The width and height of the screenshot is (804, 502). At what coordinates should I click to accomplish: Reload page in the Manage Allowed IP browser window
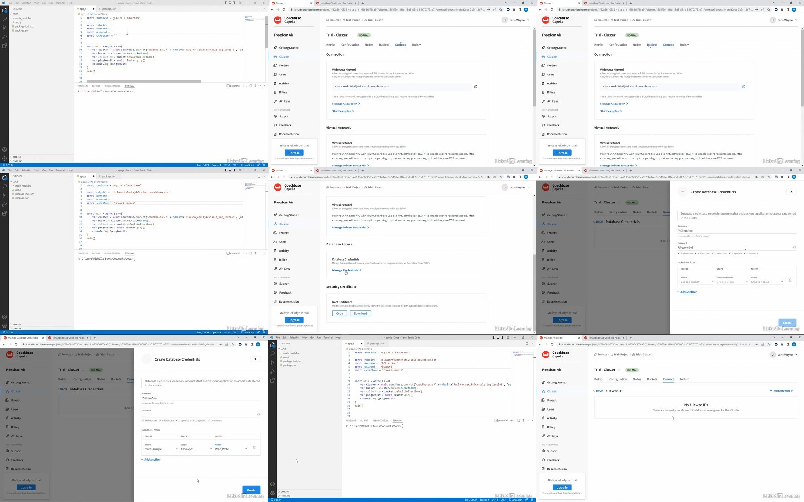pyautogui.click(x=552, y=344)
